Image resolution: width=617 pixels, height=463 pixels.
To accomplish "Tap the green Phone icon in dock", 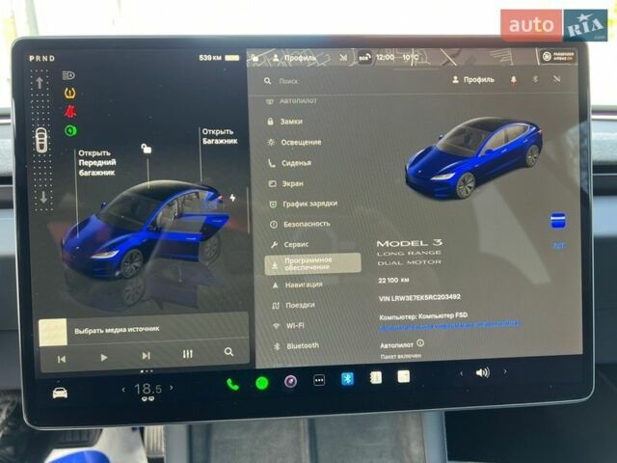I will 232,382.
